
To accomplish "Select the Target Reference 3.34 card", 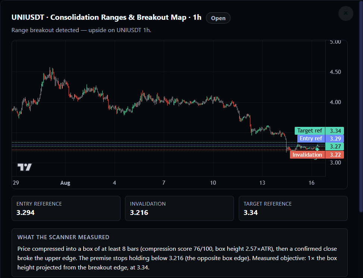I will (293, 208).
